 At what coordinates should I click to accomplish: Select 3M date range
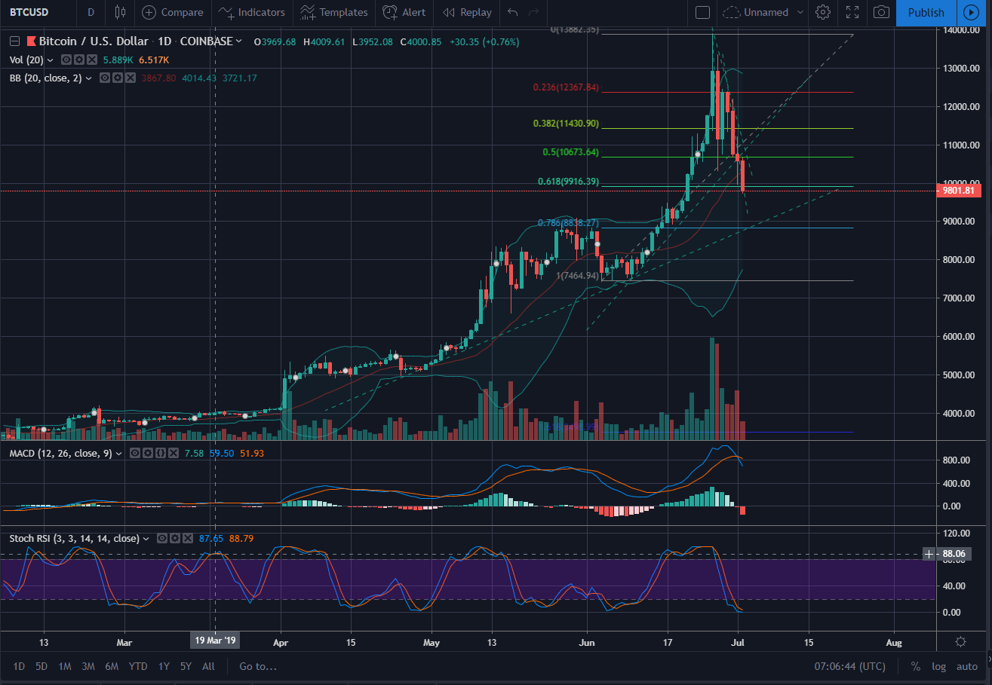pos(88,666)
